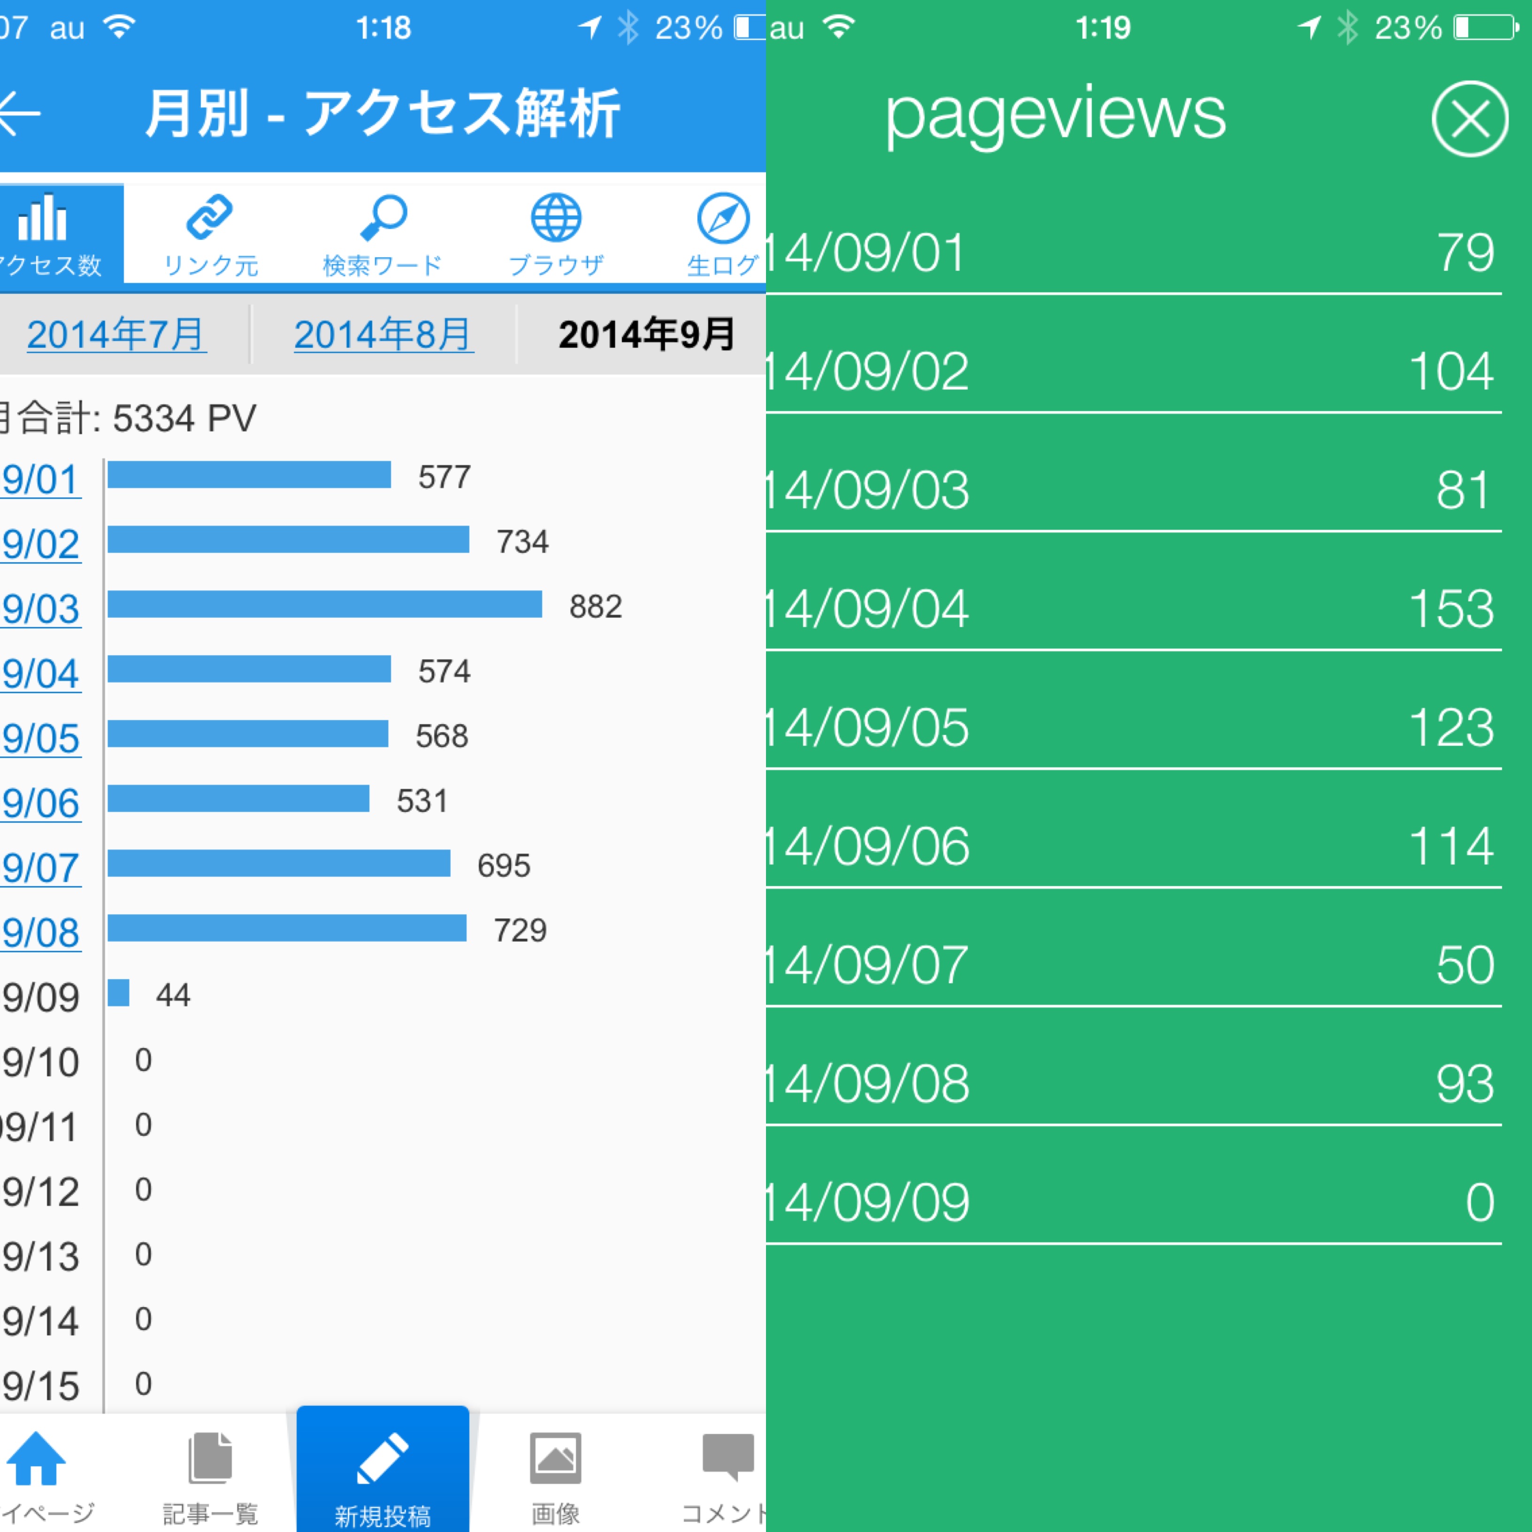Switch to 2014年7月 month link
Screen dimensions: 1532x1532
pos(116,335)
